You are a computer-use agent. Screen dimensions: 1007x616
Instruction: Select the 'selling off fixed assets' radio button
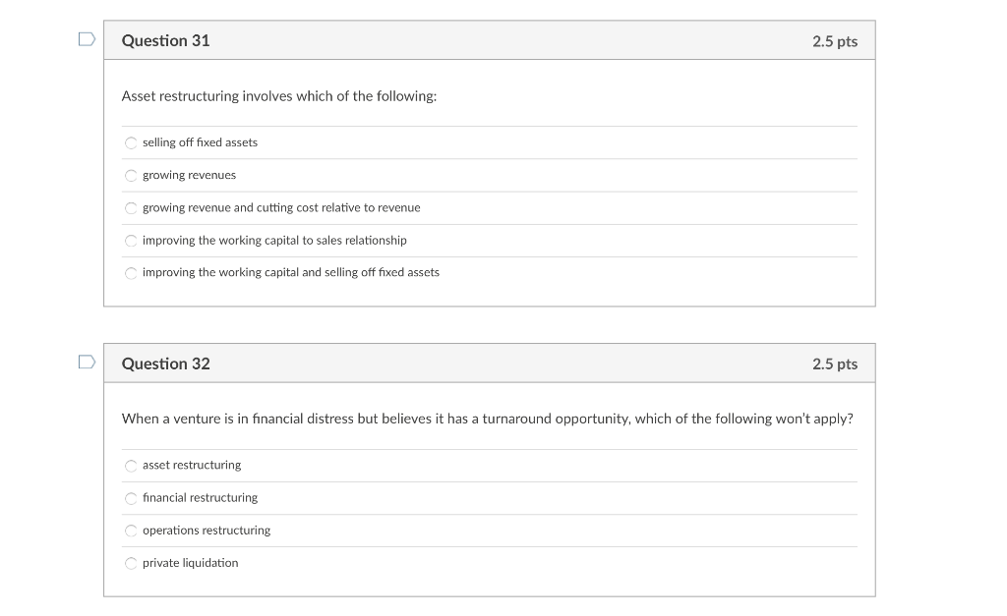131,142
